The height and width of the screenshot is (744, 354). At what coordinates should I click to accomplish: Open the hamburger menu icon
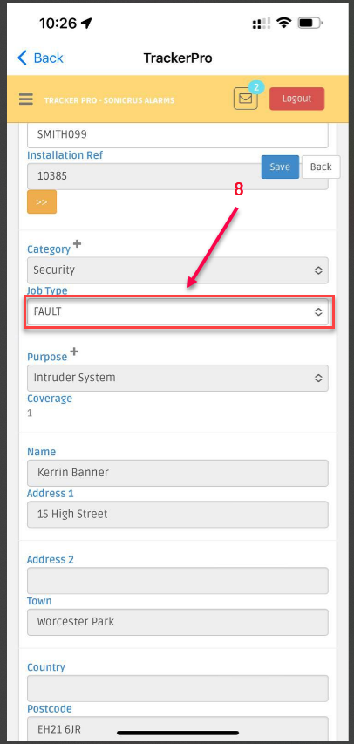pos(26,99)
